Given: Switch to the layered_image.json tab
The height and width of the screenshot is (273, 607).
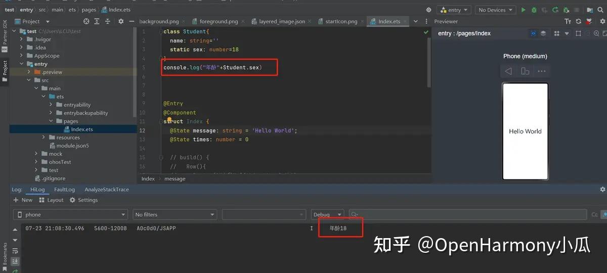Looking at the screenshot, I should [282, 21].
